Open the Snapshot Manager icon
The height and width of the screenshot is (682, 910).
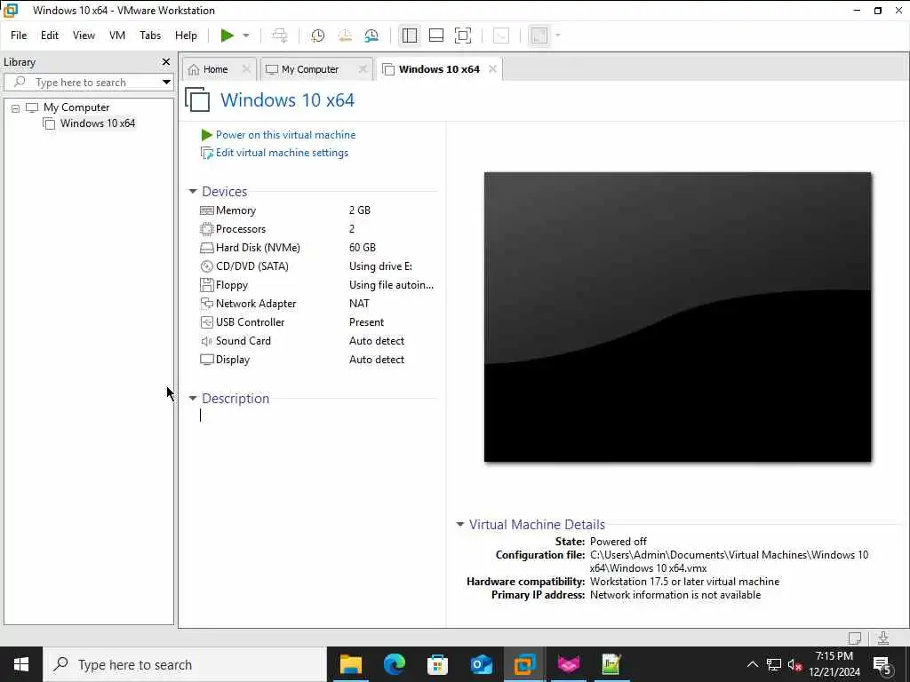[371, 36]
